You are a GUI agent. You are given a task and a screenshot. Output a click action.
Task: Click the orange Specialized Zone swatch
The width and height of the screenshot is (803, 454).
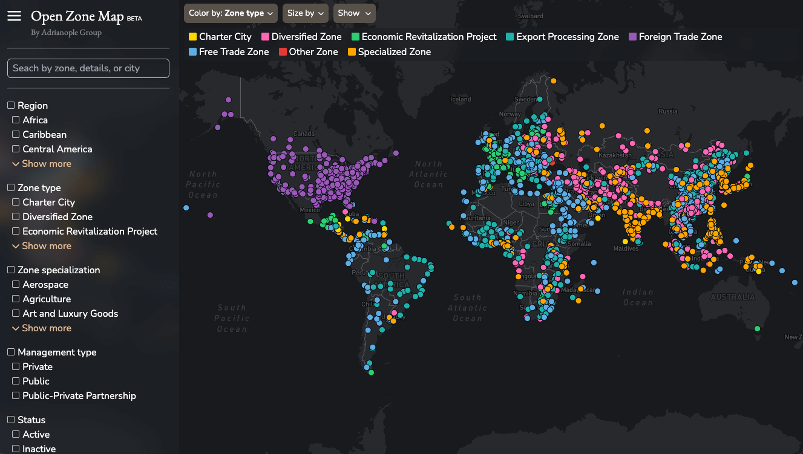coord(352,52)
